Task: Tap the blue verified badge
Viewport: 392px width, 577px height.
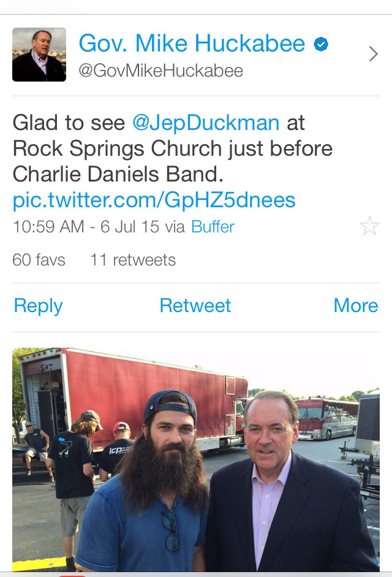Action: tap(321, 44)
